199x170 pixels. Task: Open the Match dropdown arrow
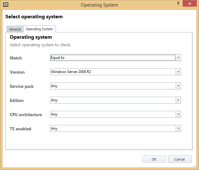pos(178,58)
